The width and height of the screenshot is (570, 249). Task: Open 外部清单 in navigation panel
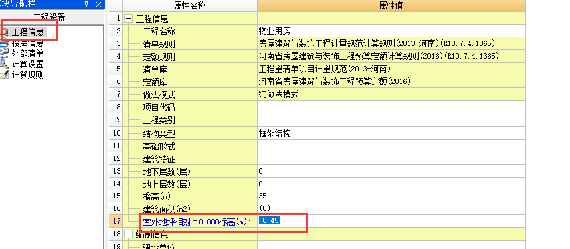tap(28, 53)
